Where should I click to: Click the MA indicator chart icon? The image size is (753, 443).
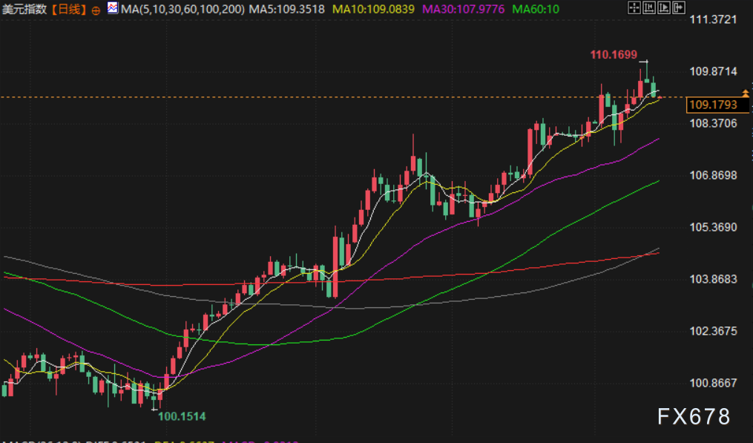click(x=112, y=9)
